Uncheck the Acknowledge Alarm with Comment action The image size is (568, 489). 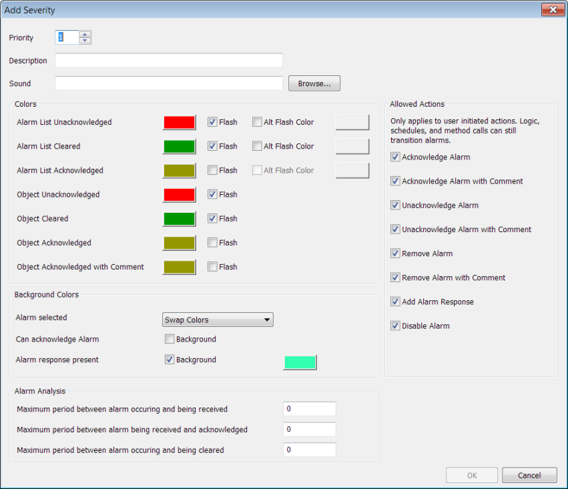[395, 181]
